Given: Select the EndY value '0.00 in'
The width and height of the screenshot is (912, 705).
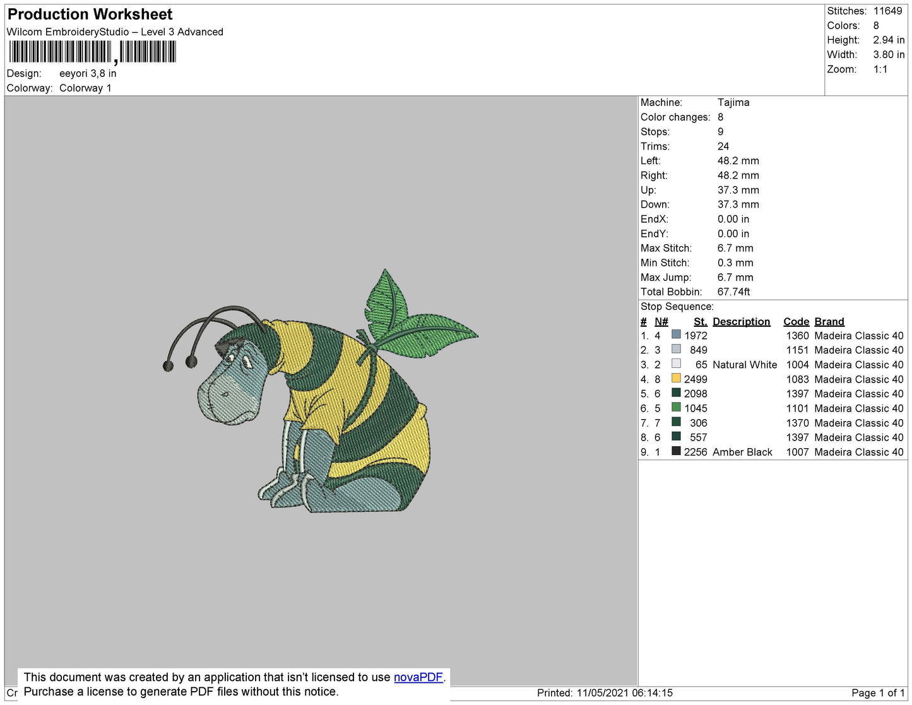Looking at the screenshot, I should tap(733, 234).
